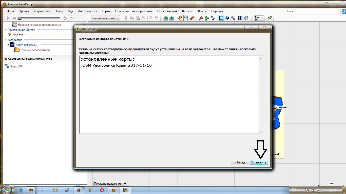
Task: Click the Redo toolbar icon
Action: pos(157,18)
